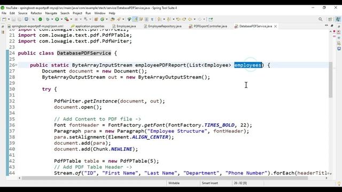This screenshot has width=342, height=192.
Task: Click the Debug bug icon
Action: 48,19
